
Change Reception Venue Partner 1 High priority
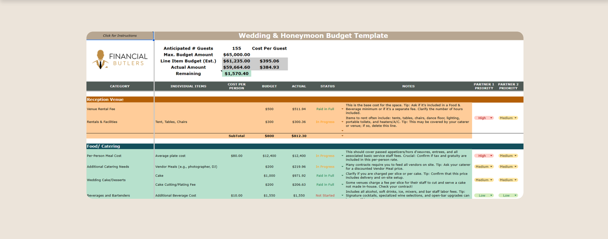pos(484,118)
